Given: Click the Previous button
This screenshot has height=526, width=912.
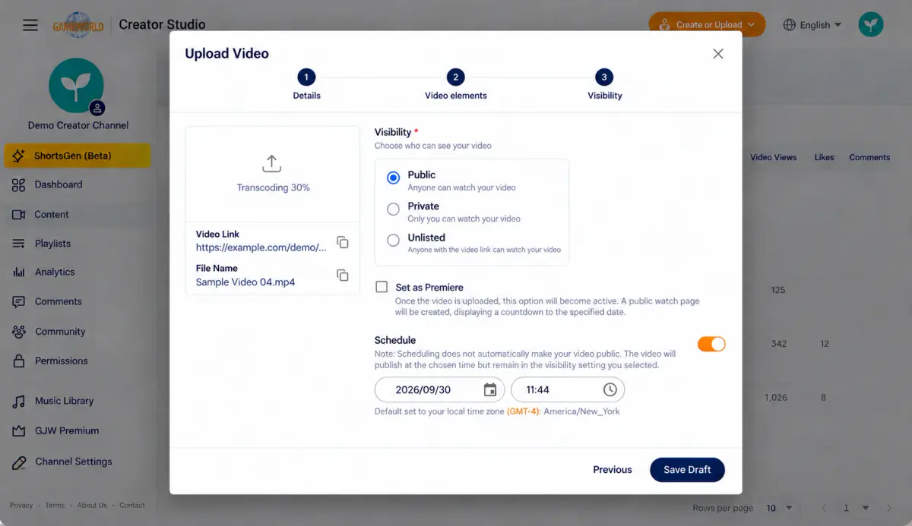Looking at the screenshot, I should pyautogui.click(x=613, y=470).
